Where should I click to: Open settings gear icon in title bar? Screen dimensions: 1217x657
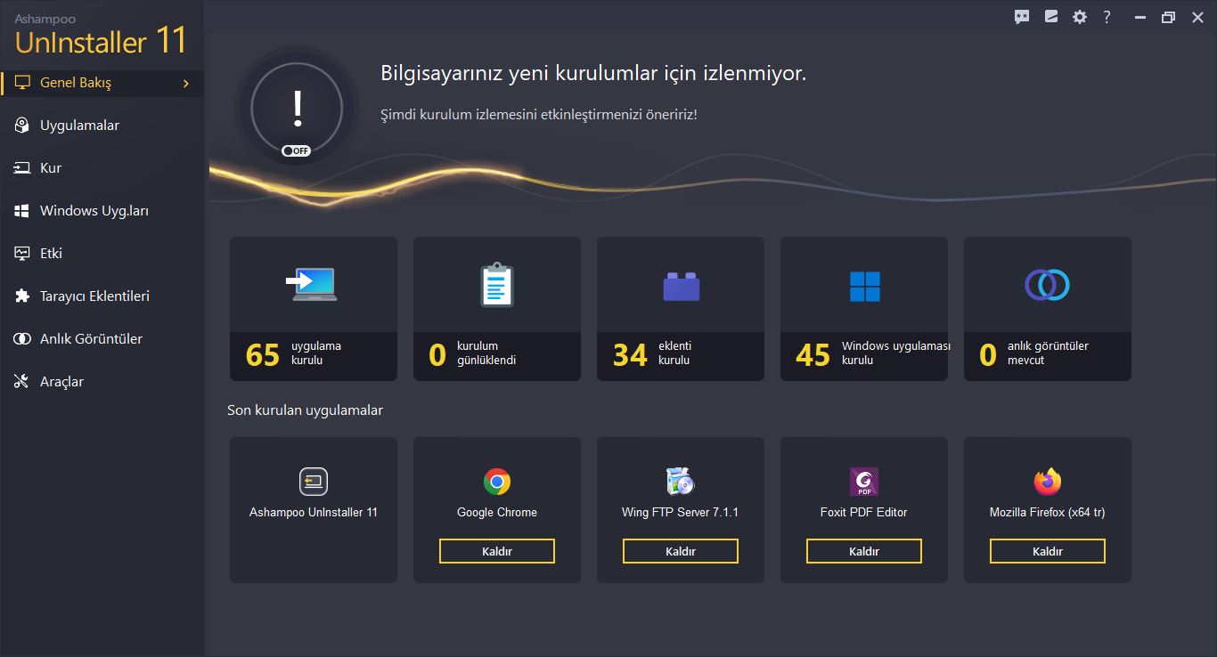pos(1080,17)
